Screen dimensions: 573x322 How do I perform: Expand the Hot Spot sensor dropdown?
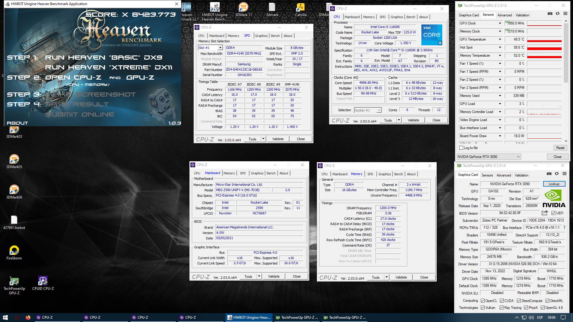click(x=500, y=47)
